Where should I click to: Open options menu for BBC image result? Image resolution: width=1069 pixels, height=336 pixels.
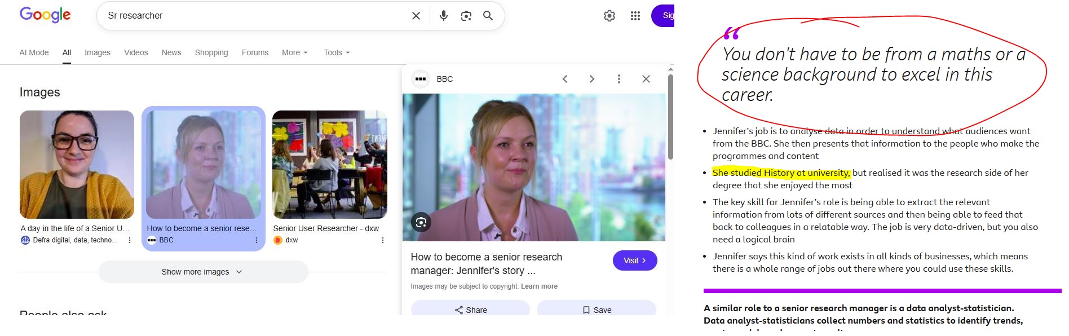[x=257, y=240]
